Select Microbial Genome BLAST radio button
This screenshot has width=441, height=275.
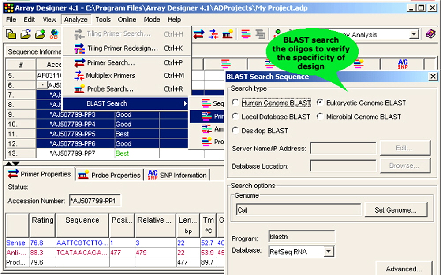click(320, 117)
